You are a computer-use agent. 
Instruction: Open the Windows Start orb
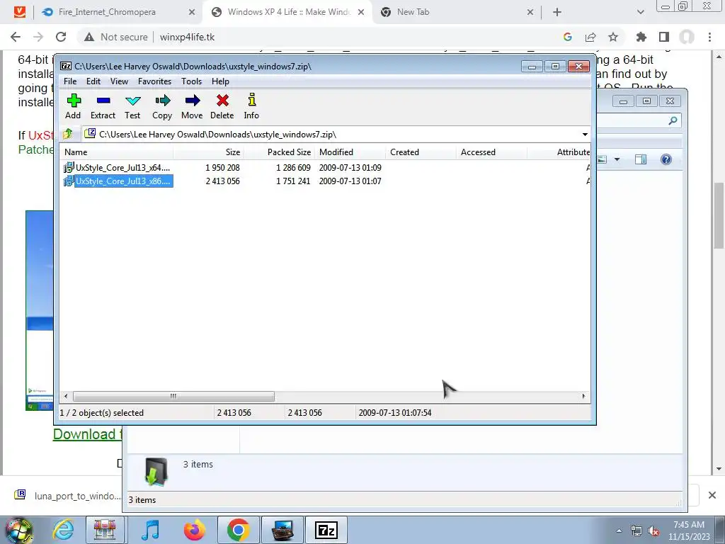click(x=19, y=530)
